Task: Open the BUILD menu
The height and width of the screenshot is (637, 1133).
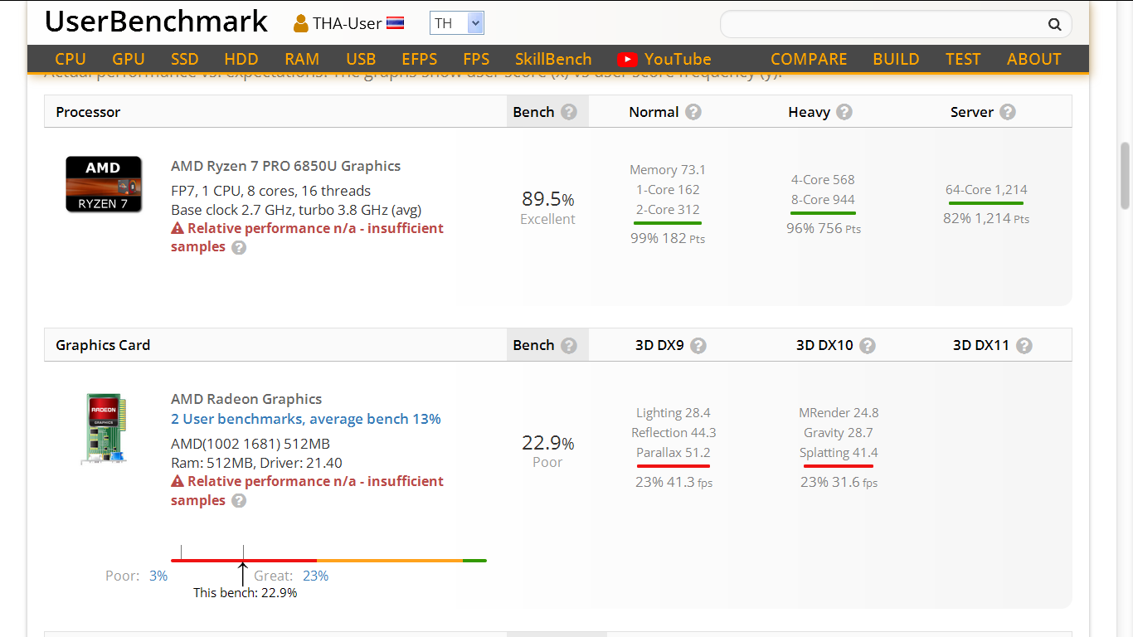Action: pos(896,59)
